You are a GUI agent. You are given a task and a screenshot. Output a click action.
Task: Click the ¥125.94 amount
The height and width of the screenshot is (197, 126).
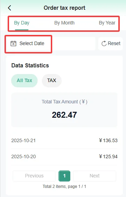click(108, 156)
